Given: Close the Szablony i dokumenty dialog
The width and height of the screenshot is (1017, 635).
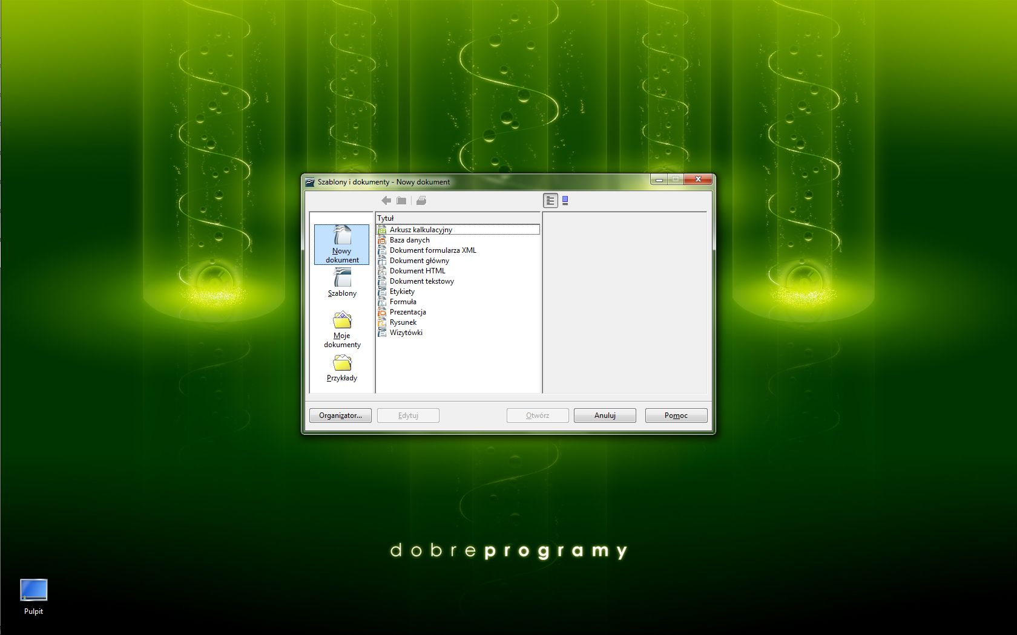Looking at the screenshot, I should tap(698, 179).
